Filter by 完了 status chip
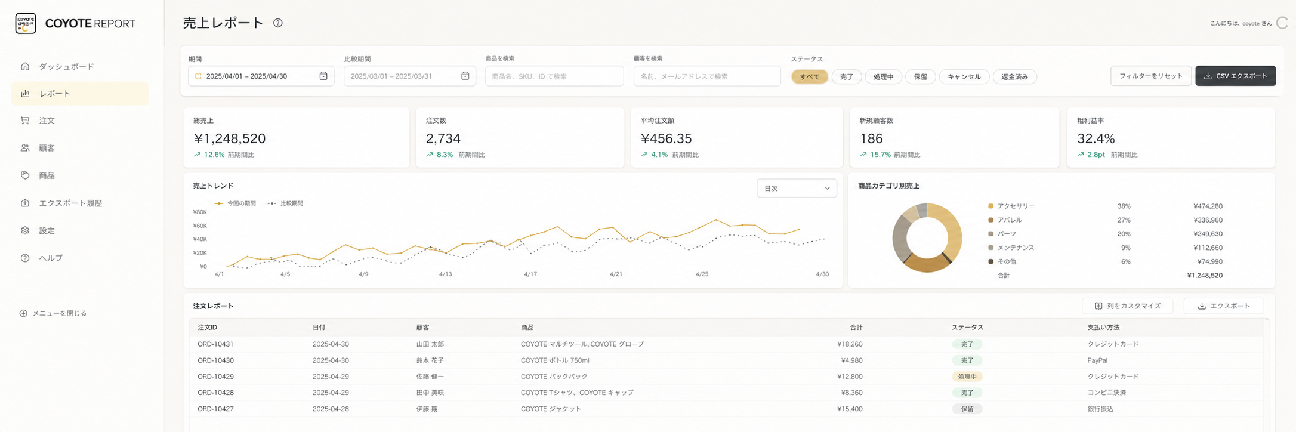The image size is (1296, 432). pos(847,76)
